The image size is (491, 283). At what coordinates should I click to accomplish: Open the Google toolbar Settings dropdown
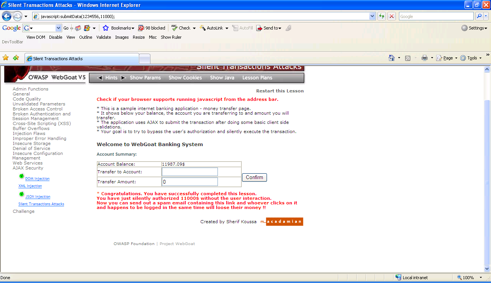(474, 28)
